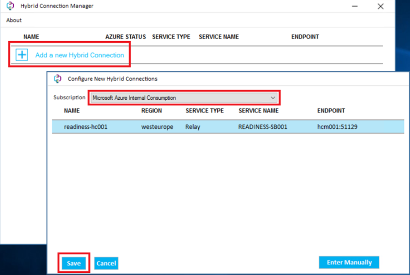Screen dimensions: 410x275
Task: Click the REGION column header in dialog
Action: click(x=151, y=111)
